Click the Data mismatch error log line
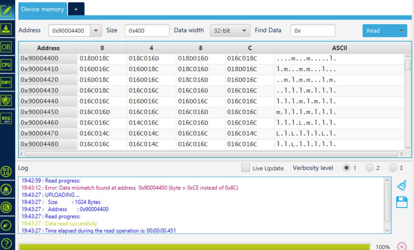 pyautogui.click(x=130, y=188)
